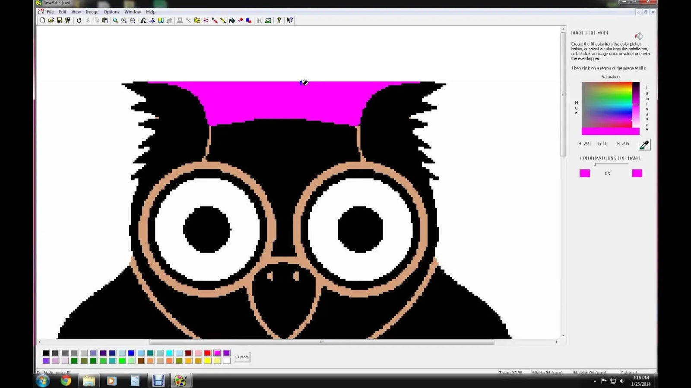Screen dimensions: 691x388
Task: Select the zoom in magnifier tool
Action: 123,20
